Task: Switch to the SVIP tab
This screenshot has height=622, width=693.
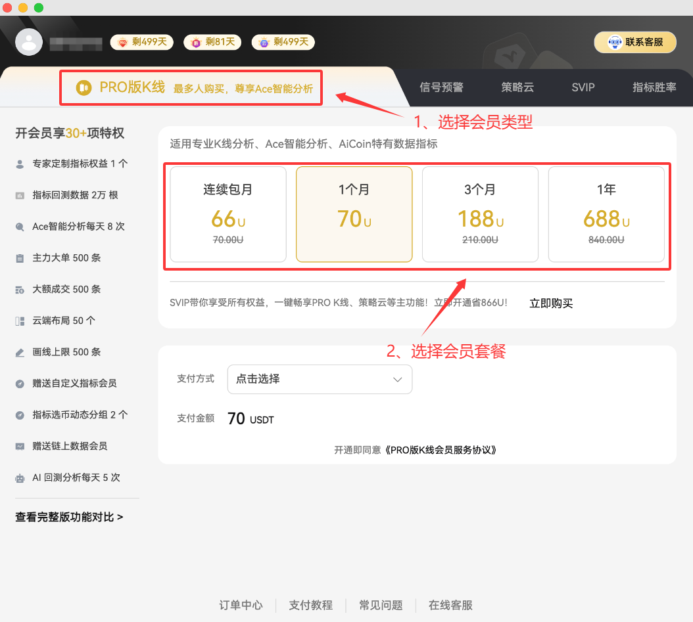Action: click(583, 87)
